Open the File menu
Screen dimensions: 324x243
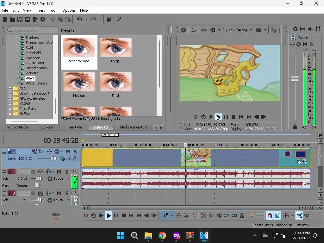pos(5,10)
